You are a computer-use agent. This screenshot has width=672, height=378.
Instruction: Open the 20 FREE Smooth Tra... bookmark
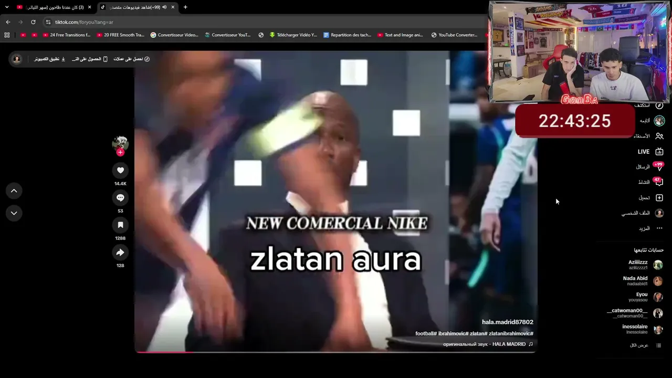[121, 35]
